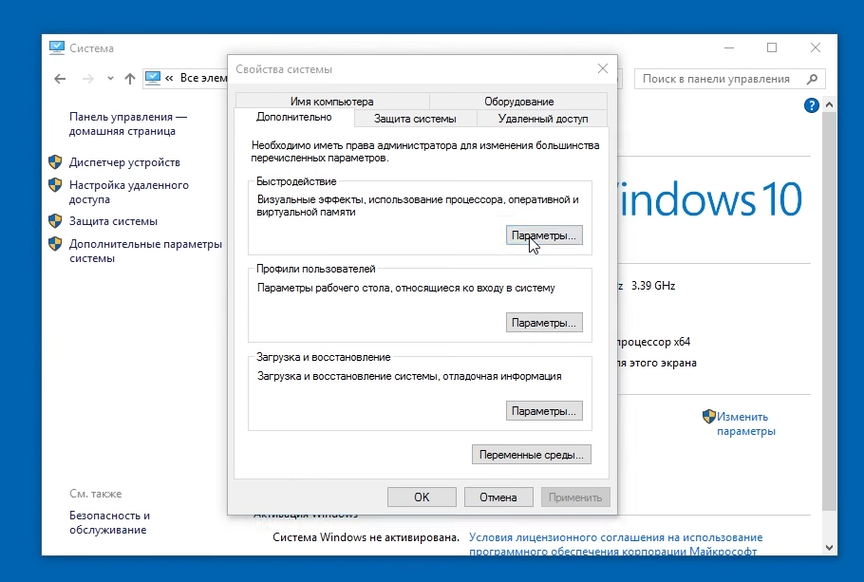Open Параметры in the Быстродействие section
This screenshot has width=864, height=582.
544,235
